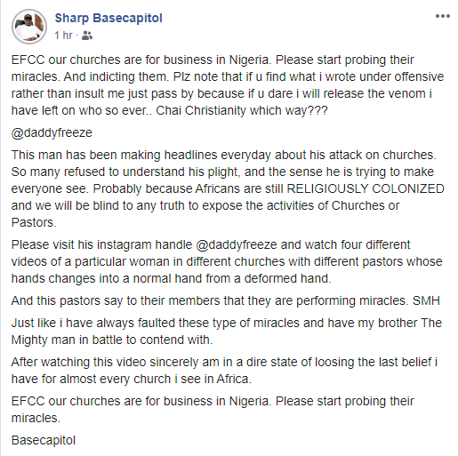Click the first EFCC word opening the post
This screenshot has height=456, width=458.
click(28, 60)
